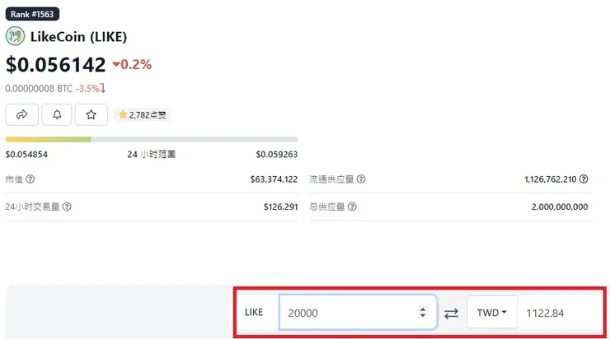The width and height of the screenshot is (610, 339).
Task: Open the market cap help question icon
Action: [30, 179]
